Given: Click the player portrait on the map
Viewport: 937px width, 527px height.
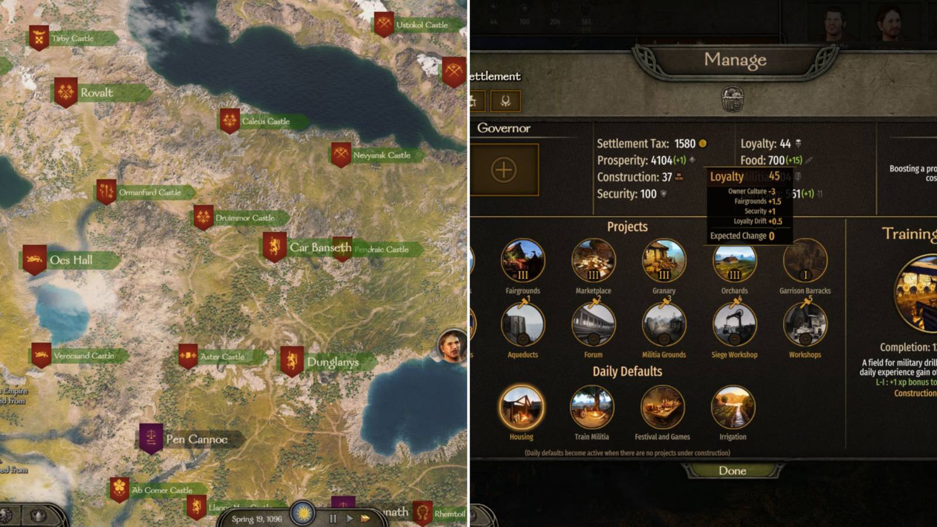Looking at the screenshot, I should click(x=452, y=346).
